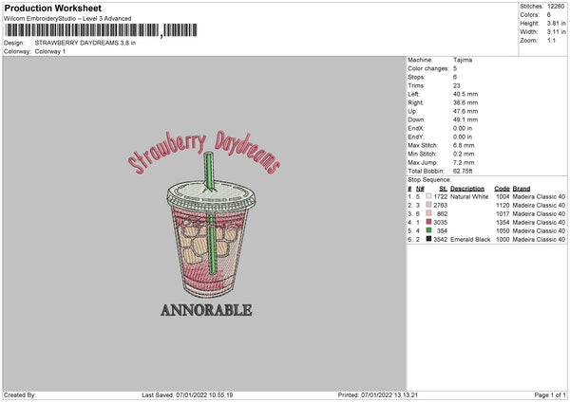570x402 pixels.
Task: Click the dark pink 3035 thread swatch
Action: (x=428, y=222)
